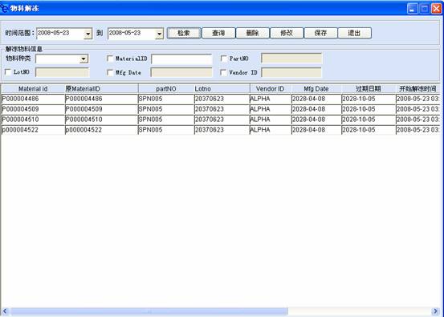444x317 pixels.
Task: Click the Vendor ID column header
Action: (270, 89)
